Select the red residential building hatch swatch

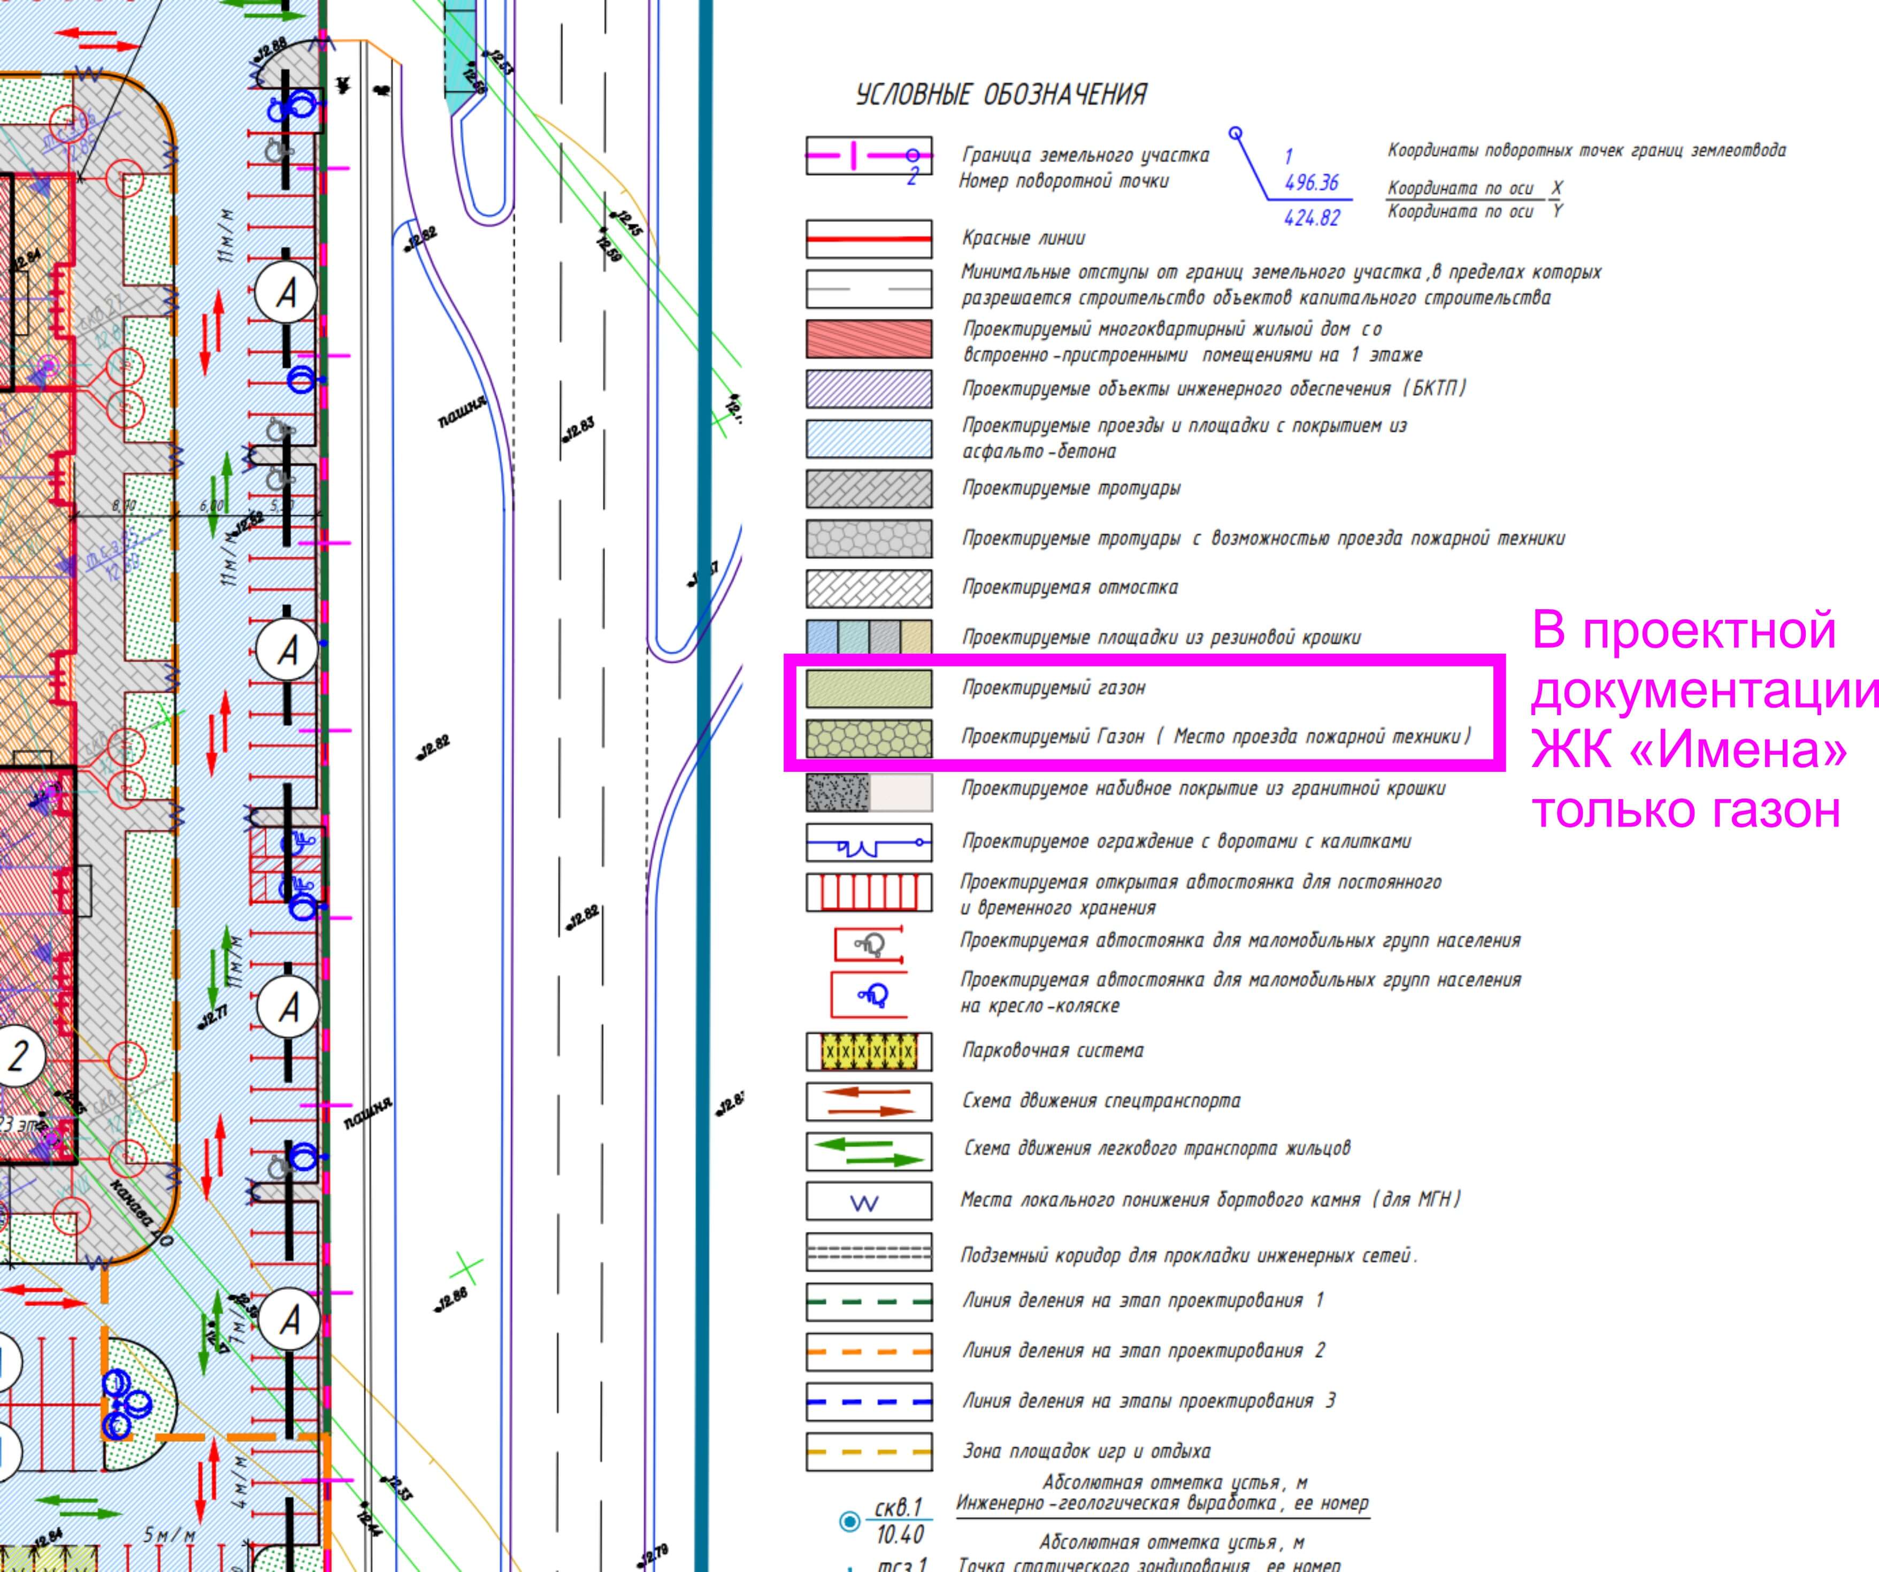click(x=869, y=339)
